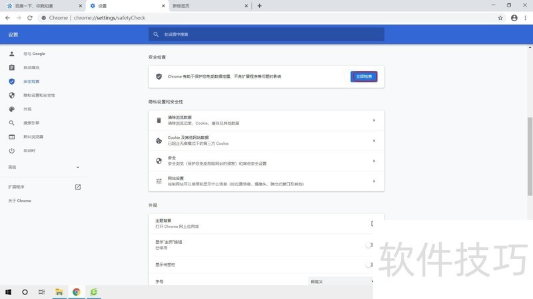Click the shield icon in the 安全 row

tap(159, 161)
